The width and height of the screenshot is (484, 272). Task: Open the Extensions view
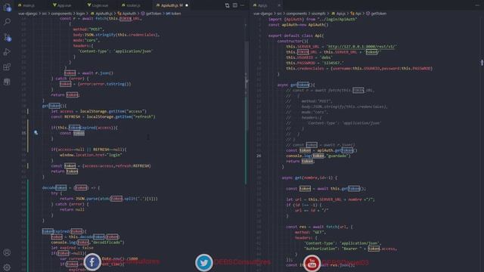7,67
